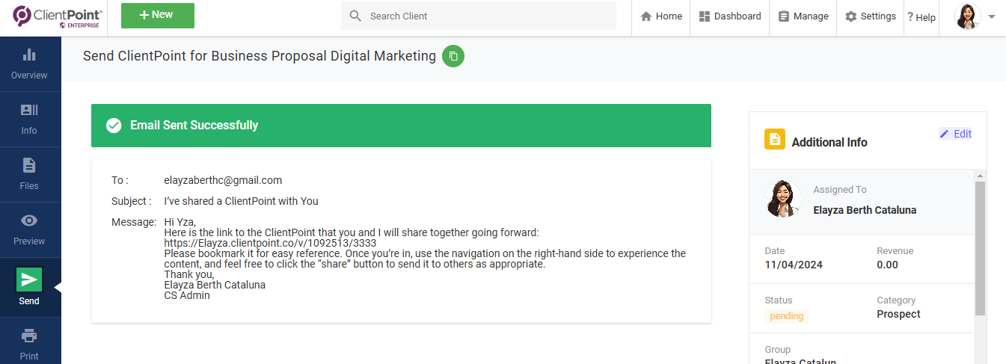Click the pending status badge
Viewport: 1006px width, 364px height.
click(x=787, y=316)
